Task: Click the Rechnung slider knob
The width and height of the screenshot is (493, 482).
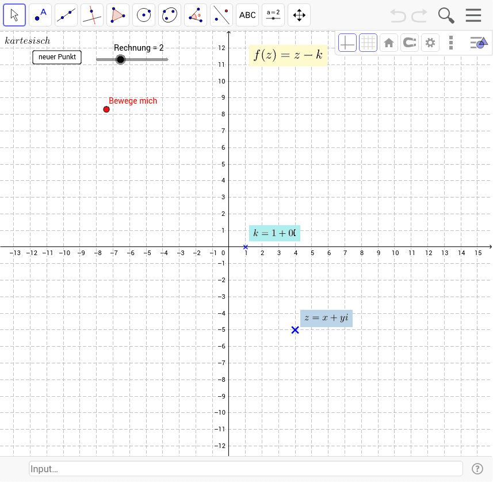Action: pyautogui.click(x=120, y=59)
